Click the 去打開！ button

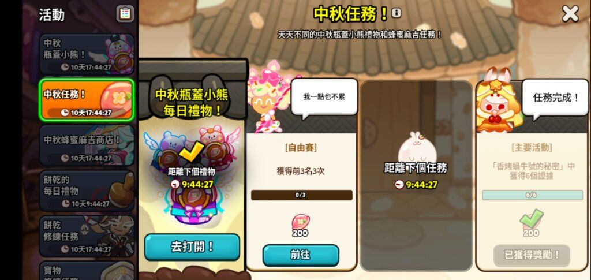point(192,247)
